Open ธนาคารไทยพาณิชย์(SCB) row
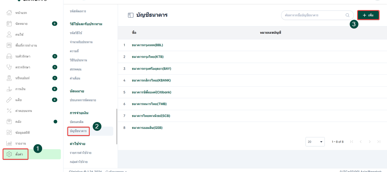This screenshot has width=387, height=172. (252, 116)
